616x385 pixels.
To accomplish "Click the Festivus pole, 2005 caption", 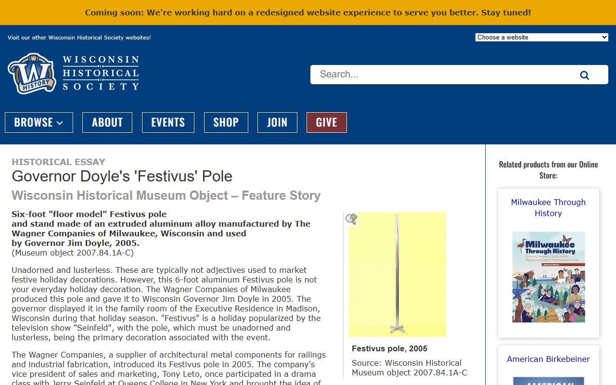I will click(x=389, y=348).
